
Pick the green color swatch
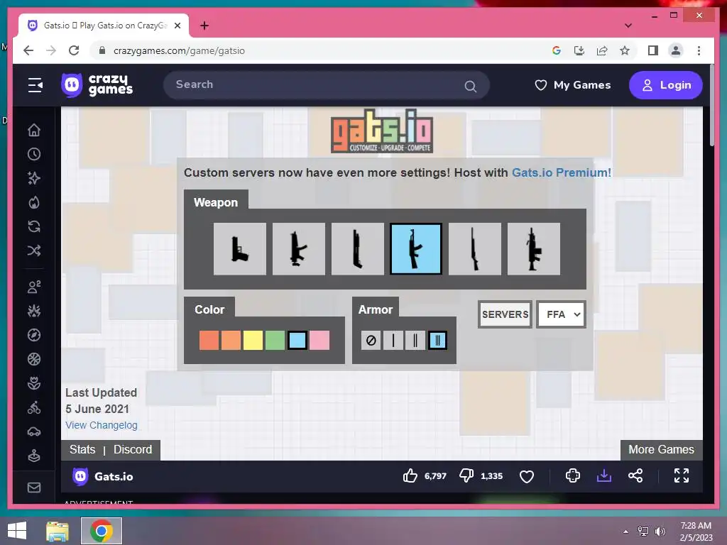pos(275,340)
